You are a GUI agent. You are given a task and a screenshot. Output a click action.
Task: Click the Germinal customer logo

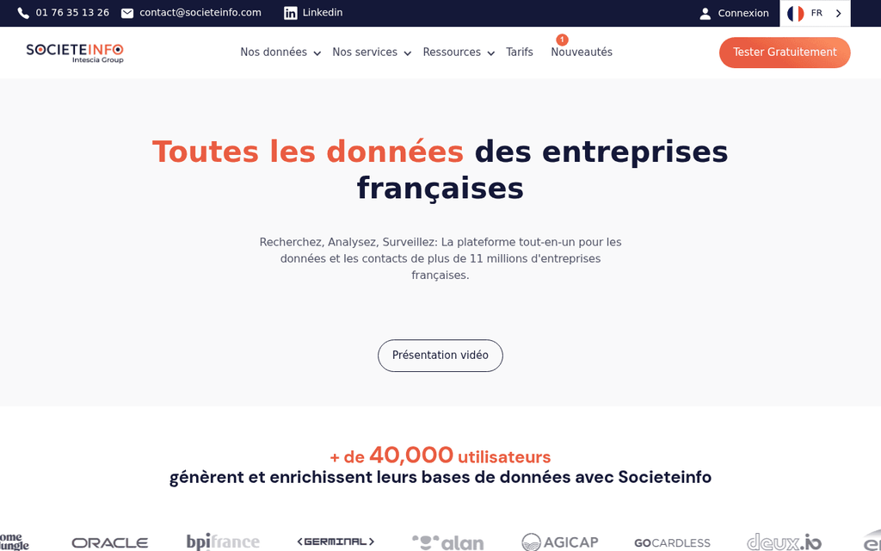[336, 542]
